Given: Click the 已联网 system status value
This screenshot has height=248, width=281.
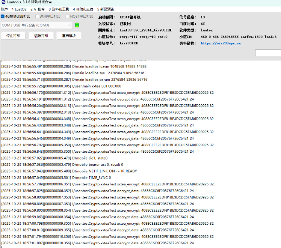Looking at the screenshot, I should coord(125,24).
